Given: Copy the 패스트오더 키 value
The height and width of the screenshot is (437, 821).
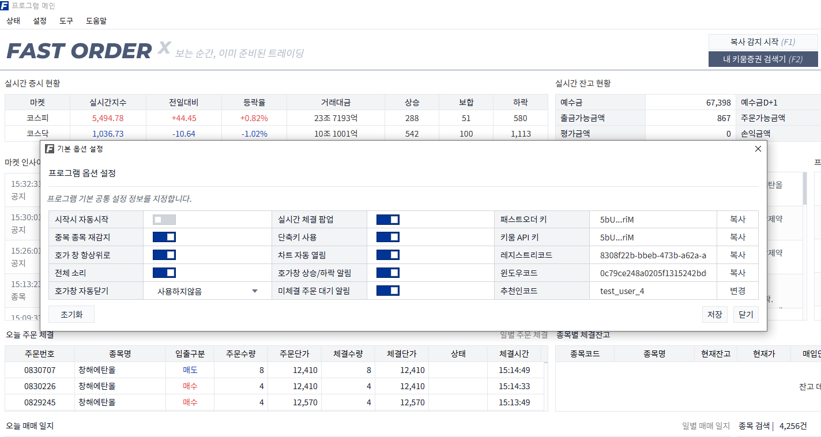Looking at the screenshot, I should tap(737, 220).
